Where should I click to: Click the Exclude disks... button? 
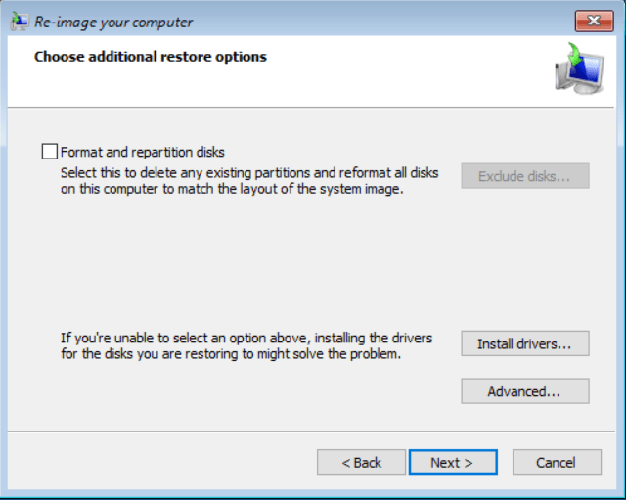tap(524, 176)
